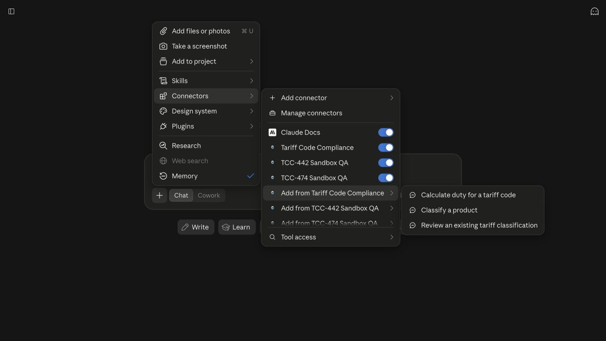Expand Add from TCC-442 Sandbox QA chevron
The image size is (606, 341).
tap(392, 208)
